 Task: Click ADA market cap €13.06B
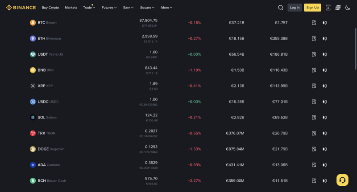pos(280,165)
